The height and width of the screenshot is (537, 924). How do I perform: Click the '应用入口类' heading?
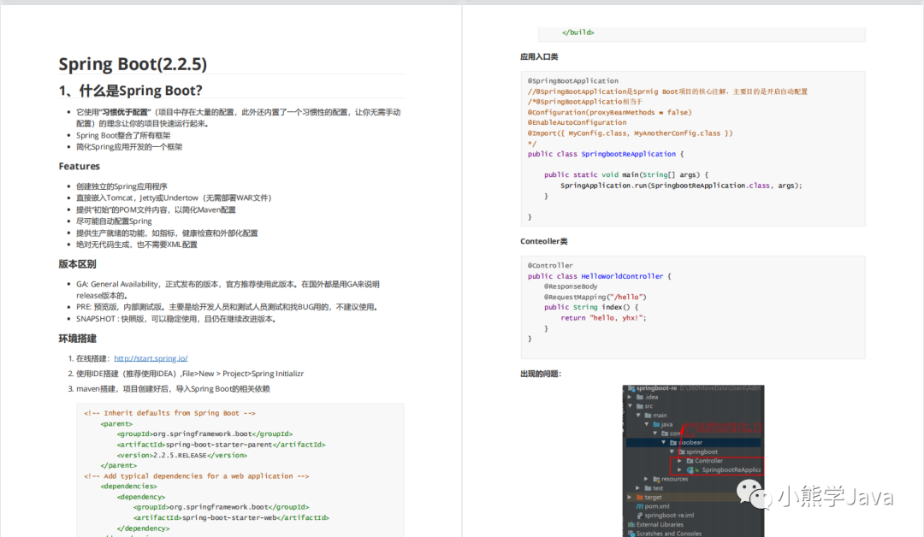click(x=539, y=56)
